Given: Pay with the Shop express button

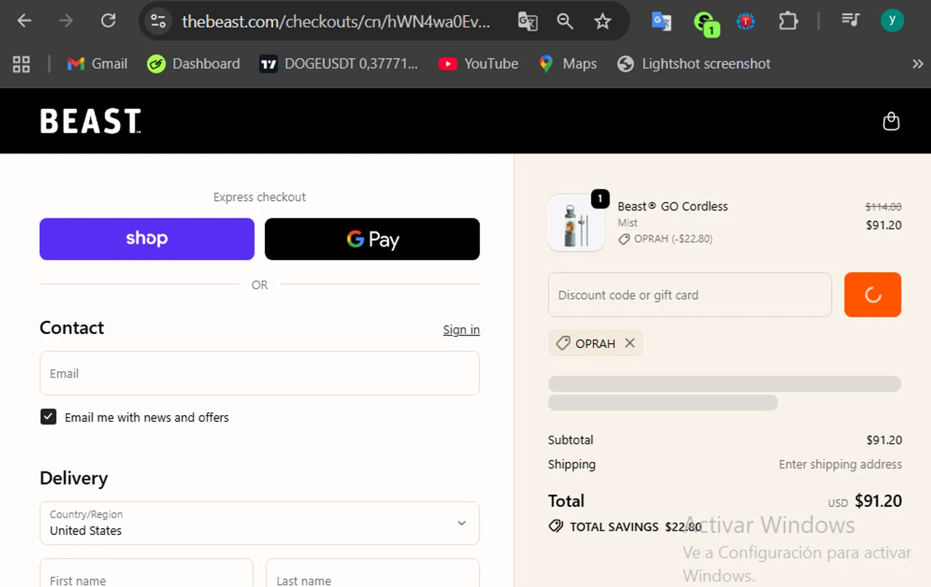Looking at the screenshot, I should tap(147, 239).
